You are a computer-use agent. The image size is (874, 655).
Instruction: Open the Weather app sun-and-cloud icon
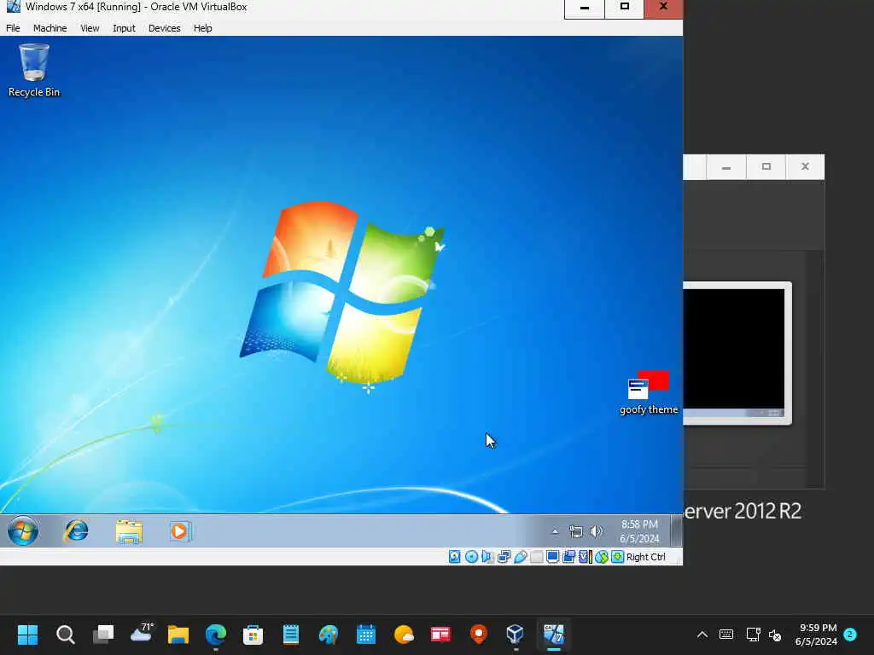click(404, 635)
